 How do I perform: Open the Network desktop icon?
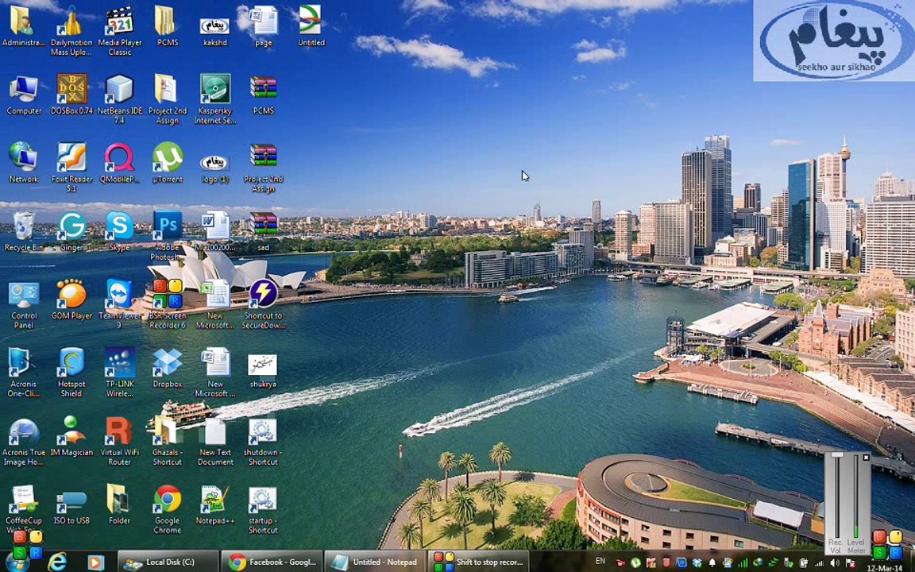click(23, 163)
